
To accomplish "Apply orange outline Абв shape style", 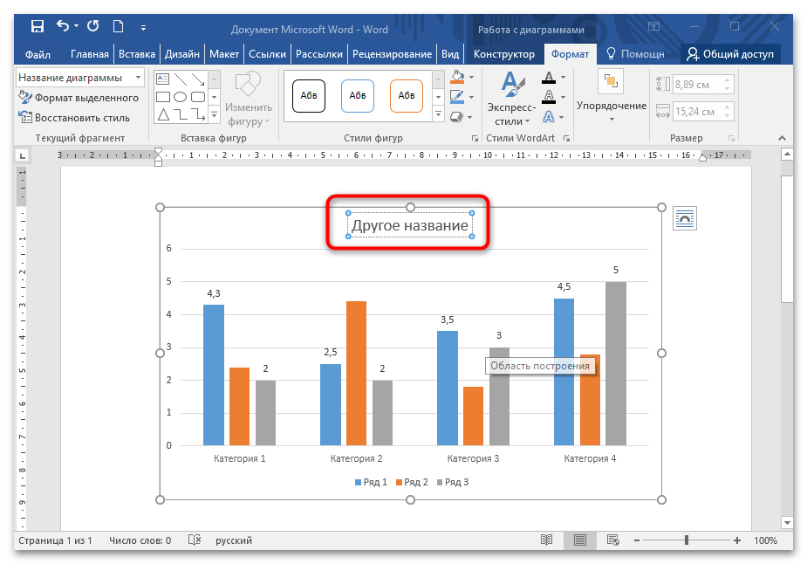I will tap(407, 96).
